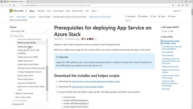Click the browser forward arrow

pos(6,5)
